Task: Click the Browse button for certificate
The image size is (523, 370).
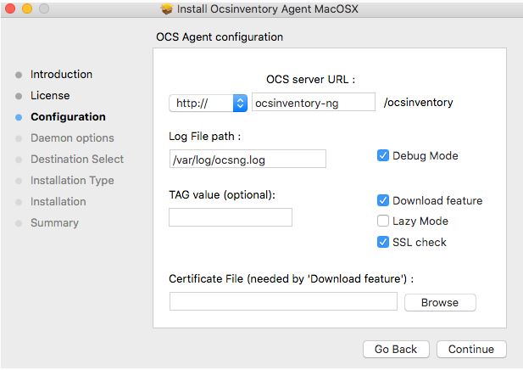Action: tap(439, 302)
